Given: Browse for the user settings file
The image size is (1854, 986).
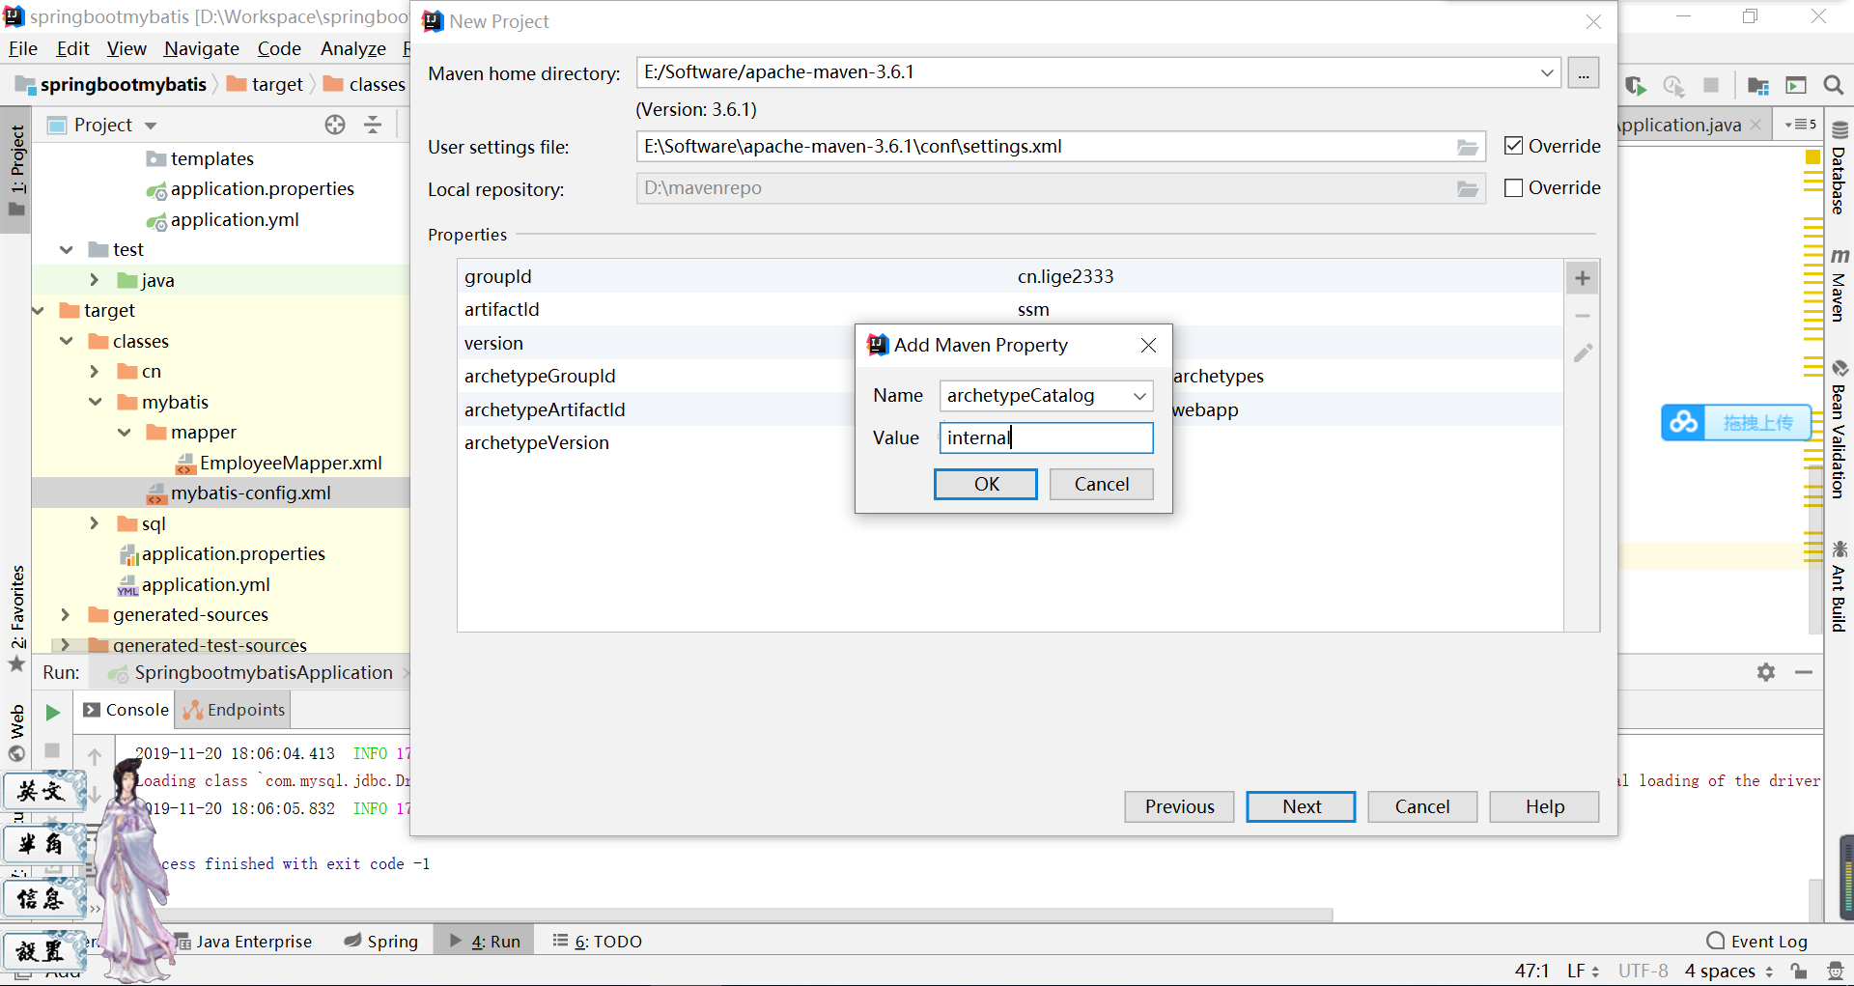Looking at the screenshot, I should click(x=1467, y=147).
